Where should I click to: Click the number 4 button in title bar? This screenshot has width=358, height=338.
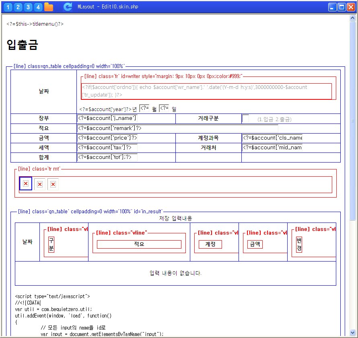click(x=38, y=7)
